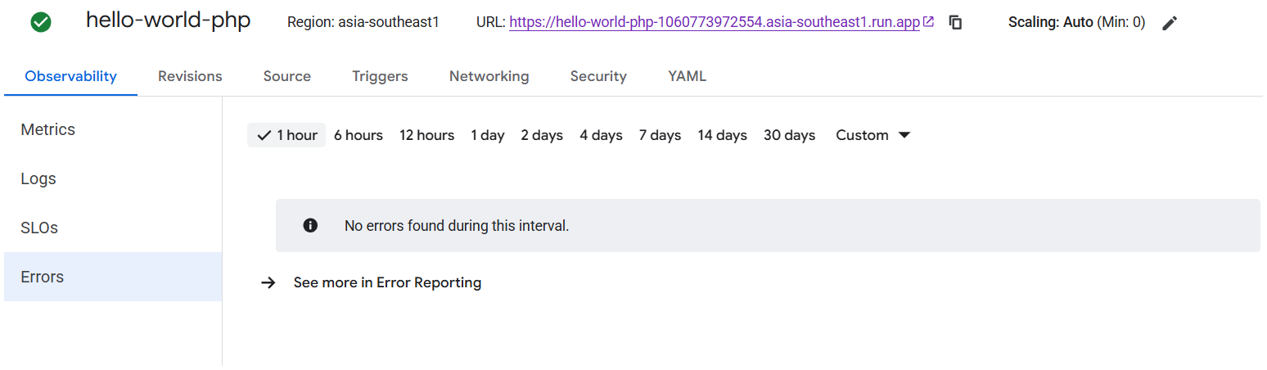Select the 6 hours time range
The image size is (1267, 370).
(x=358, y=135)
